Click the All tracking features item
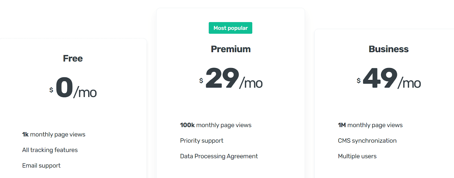 50,150
